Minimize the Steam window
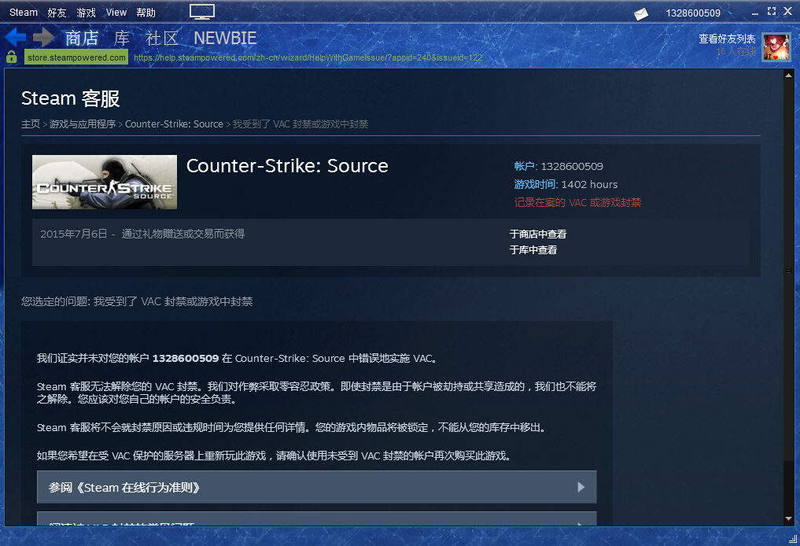Viewport: 800px width, 546px height. pos(755,13)
